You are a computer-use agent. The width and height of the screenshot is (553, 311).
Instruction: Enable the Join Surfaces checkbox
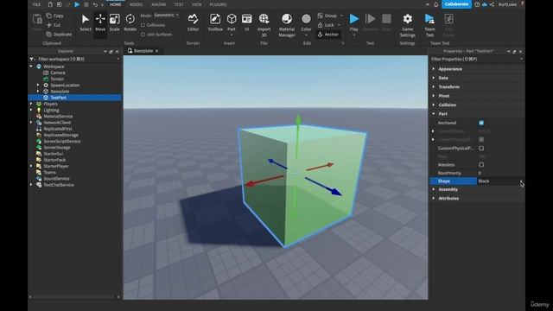point(143,35)
